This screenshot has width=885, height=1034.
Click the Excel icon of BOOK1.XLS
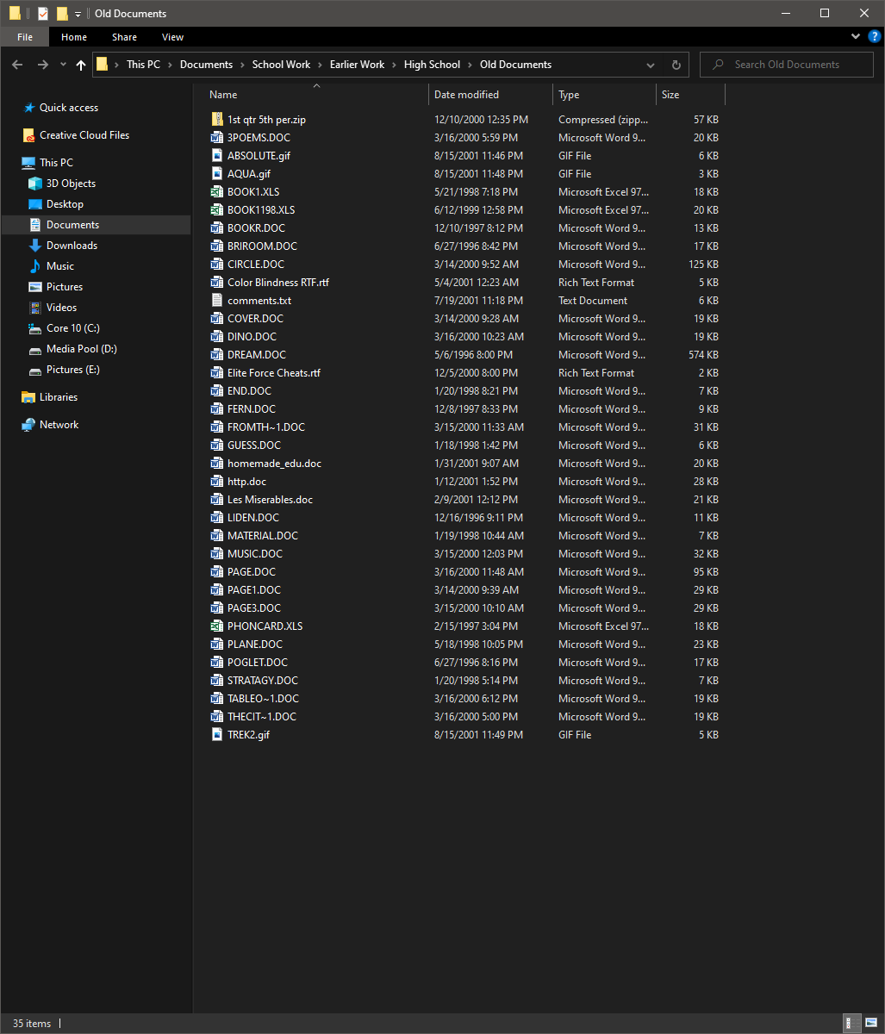[x=217, y=192]
